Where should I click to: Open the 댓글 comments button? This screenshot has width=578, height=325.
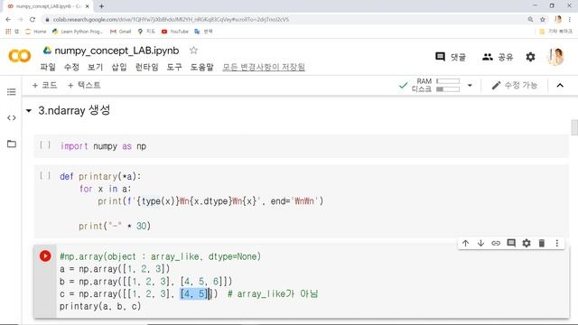pyautogui.click(x=451, y=57)
